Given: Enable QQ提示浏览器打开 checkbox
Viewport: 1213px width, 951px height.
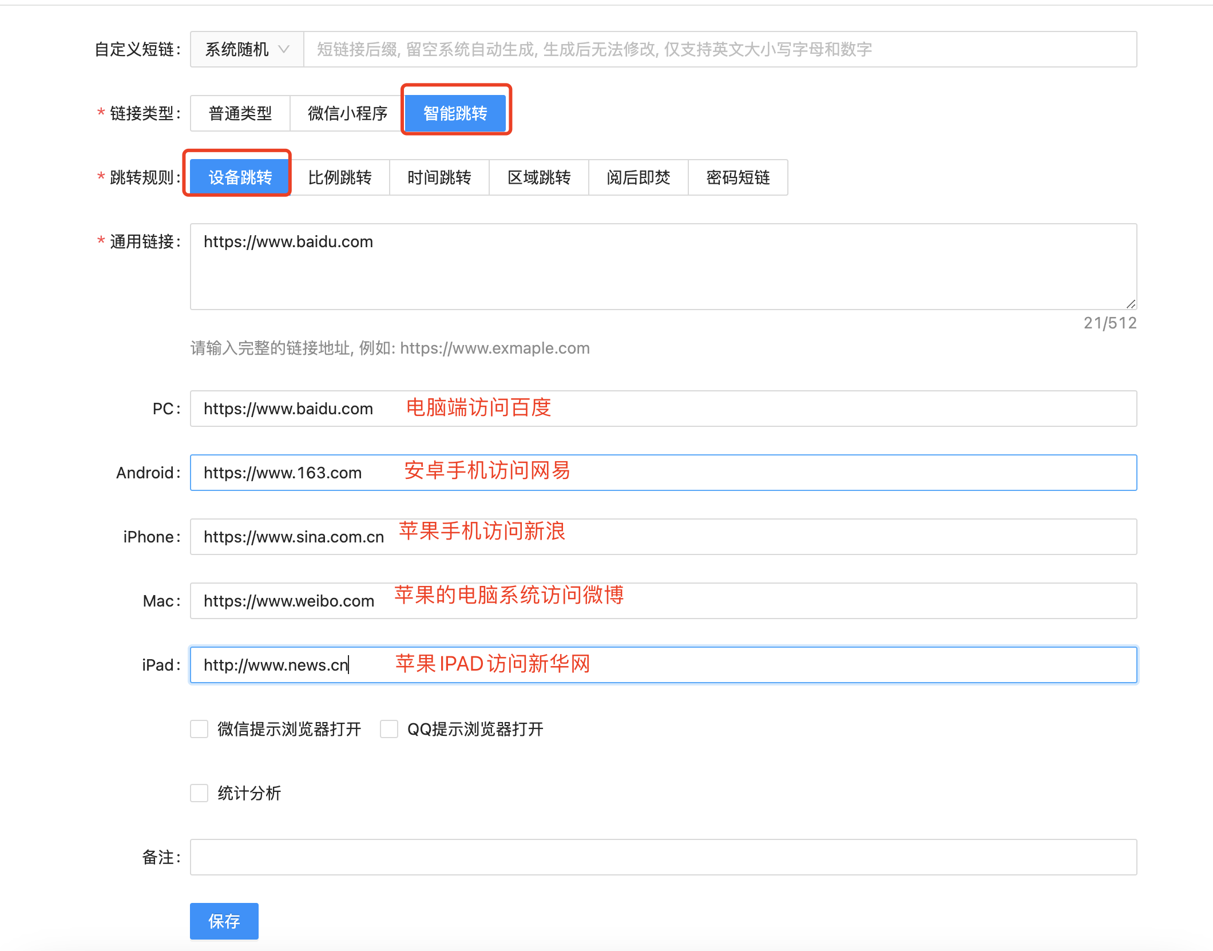Looking at the screenshot, I should [x=389, y=730].
